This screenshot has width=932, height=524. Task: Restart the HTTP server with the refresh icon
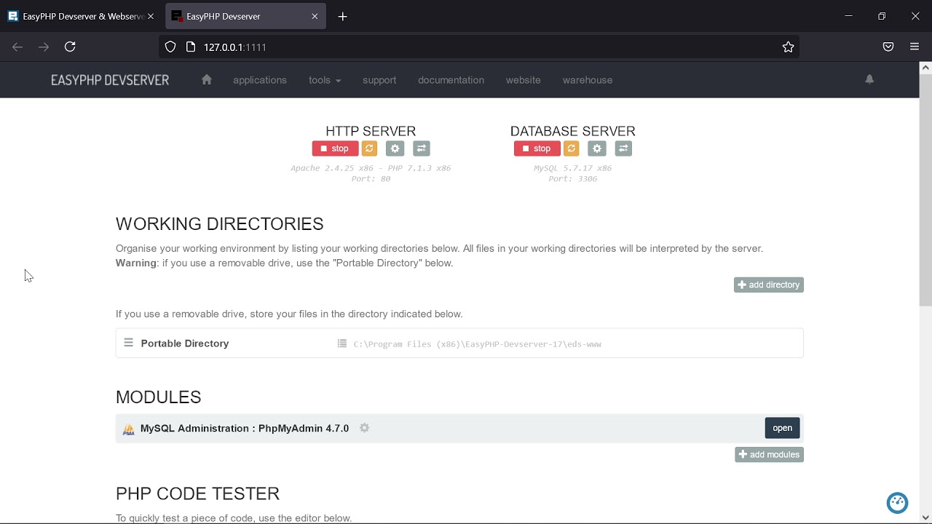point(370,149)
